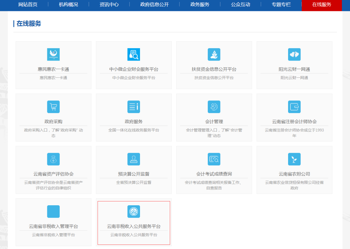Click the 预决算公开监督 stamp icon
This screenshot has width=350, height=249.
pos(134,159)
